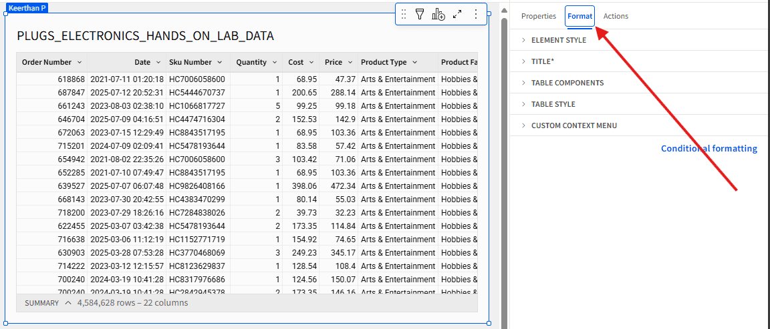Open the Actions tab
The height and width of the screenshot is (329, 770).
pyautogui.click(x=616, y=16)
